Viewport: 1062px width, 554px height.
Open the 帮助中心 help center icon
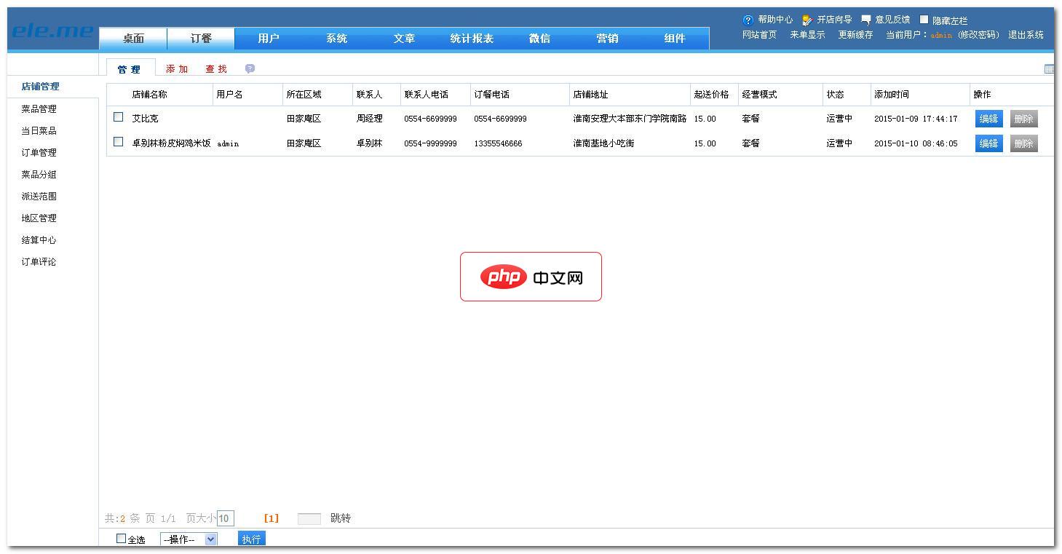coord(747,20)
